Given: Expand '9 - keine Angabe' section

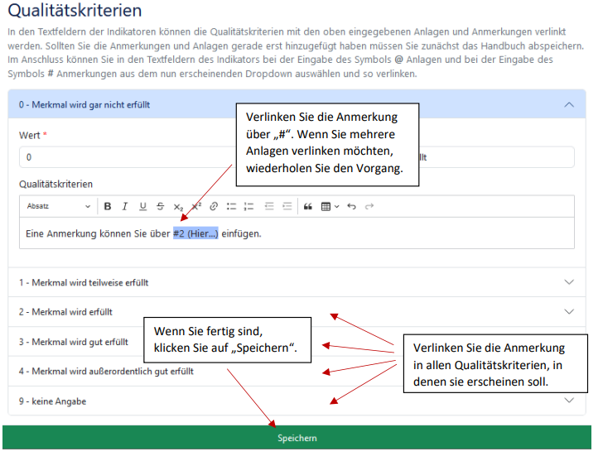Looking at the screenshot, I should coord(568,401).
